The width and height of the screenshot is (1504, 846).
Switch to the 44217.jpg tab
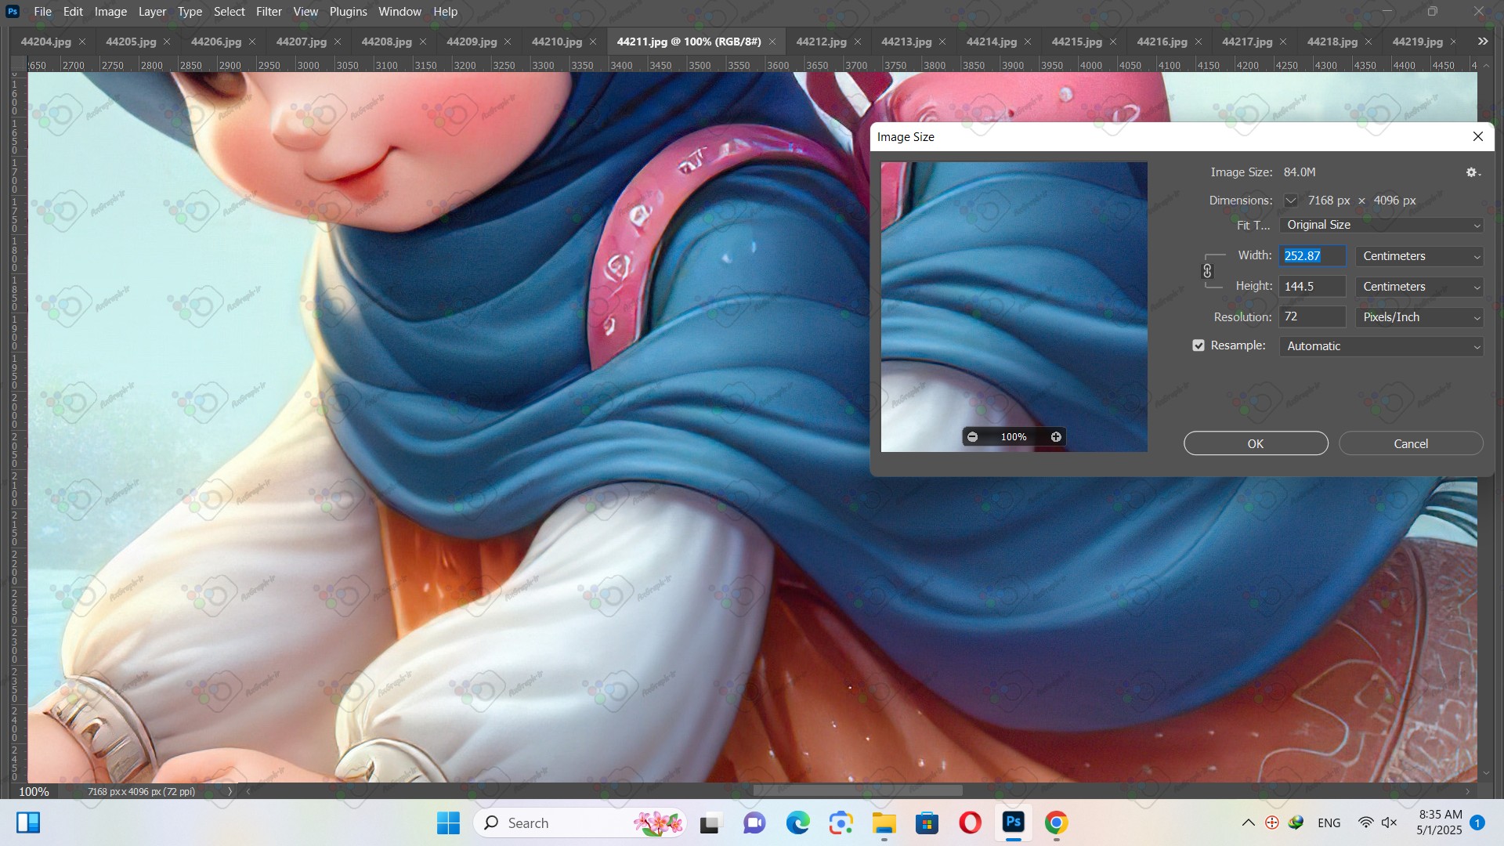[1247, 42]
